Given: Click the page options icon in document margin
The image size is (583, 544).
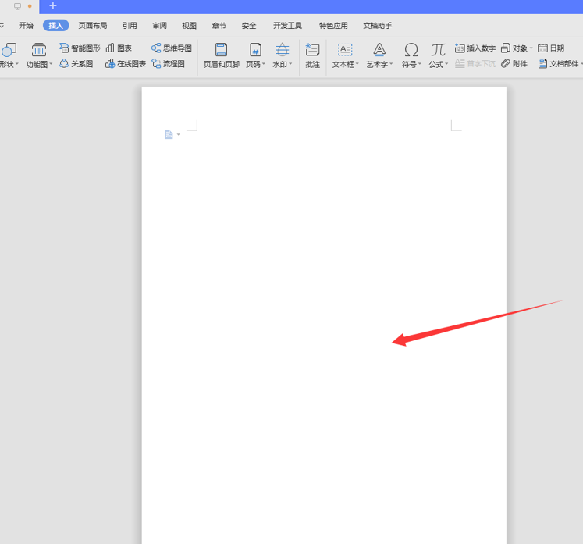Looking at the screenshot, I should click(169, 134).
